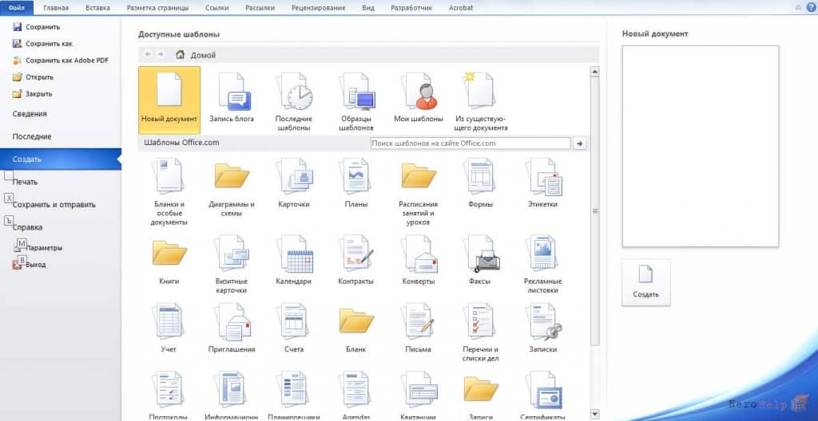The image size is (818, 421).
Task: Open the Рецензирование ribbon tab
Action: click(318, 8)
